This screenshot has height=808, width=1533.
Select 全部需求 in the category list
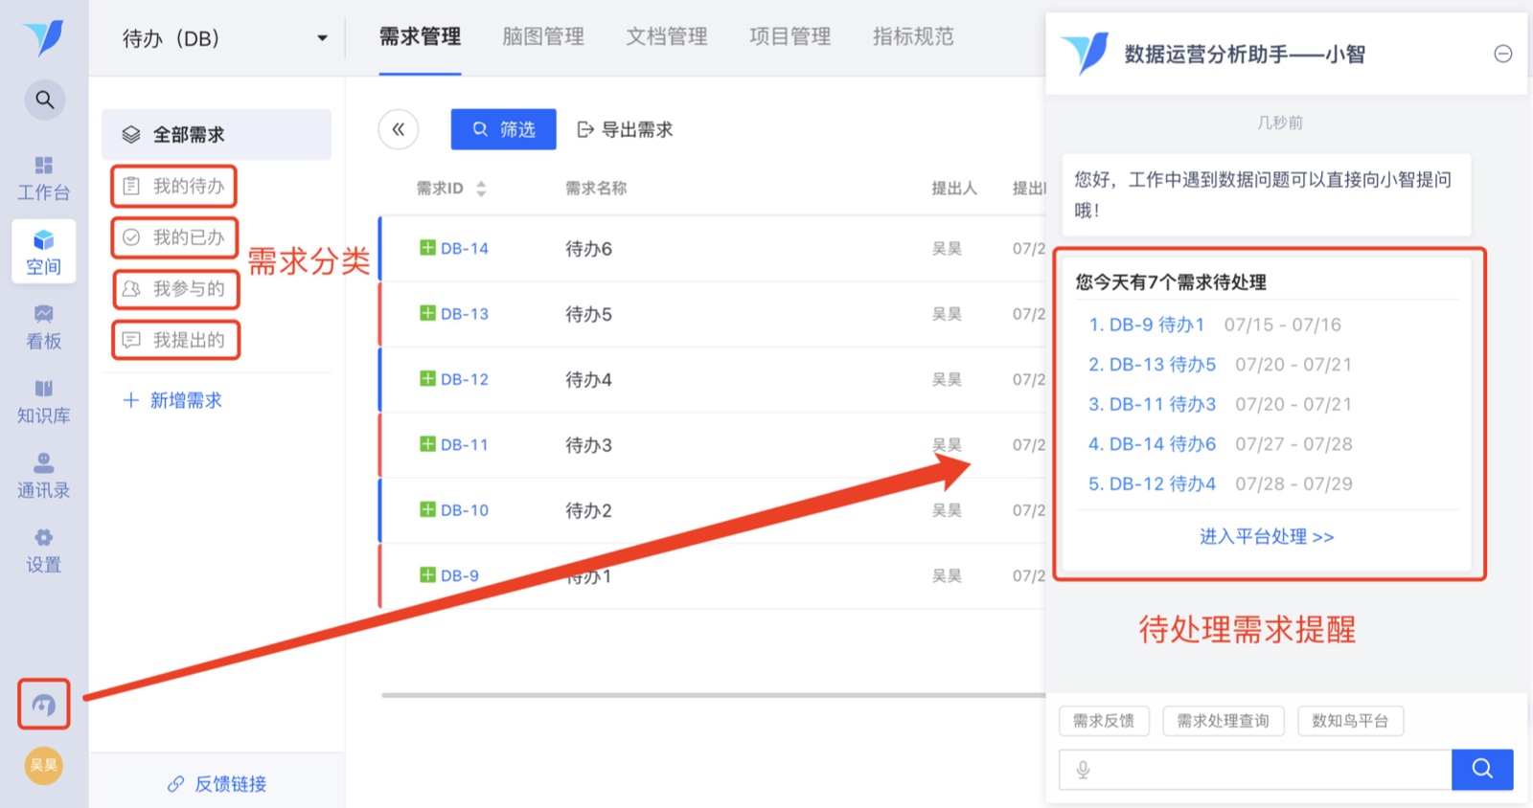tap(217, 134)
